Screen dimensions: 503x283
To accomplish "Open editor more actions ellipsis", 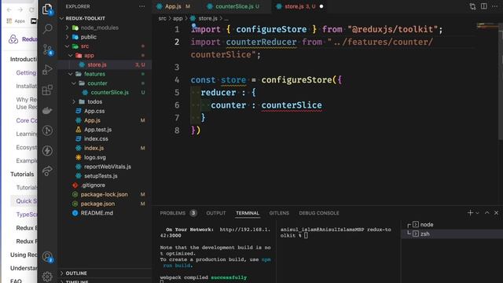I will click(x=494, y=6).
